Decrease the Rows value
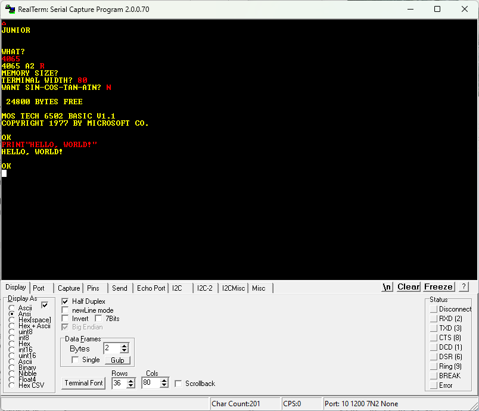Screen dimensions: 479x411 (x=130, y=385)
